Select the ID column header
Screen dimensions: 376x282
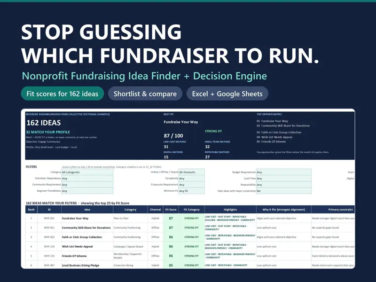pyautogui.click(x=49, y=209)
